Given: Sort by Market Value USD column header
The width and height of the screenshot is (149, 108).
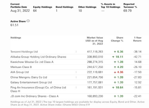Looking at the screenshot, I should 94,41.
